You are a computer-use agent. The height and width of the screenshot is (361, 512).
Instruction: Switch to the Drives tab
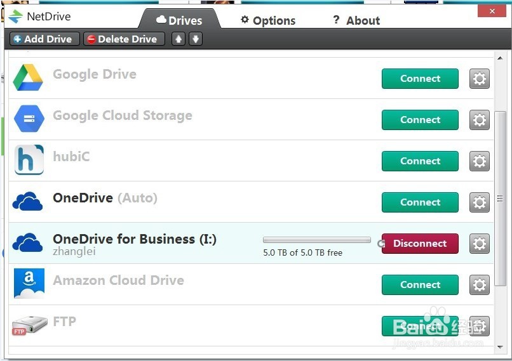coord(179,20)
